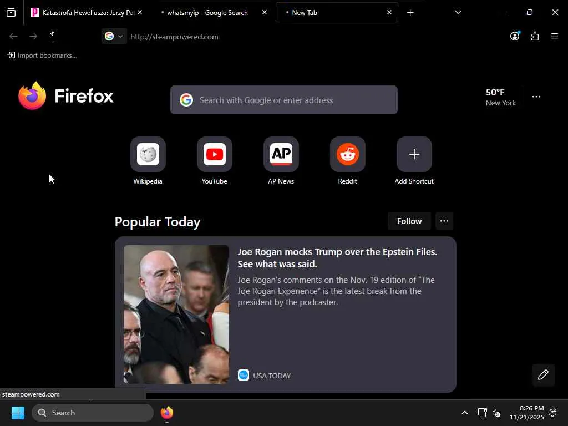
Task: Show hidden icons tray chevron
Action: pyautogui.click(x=465, y=413)
